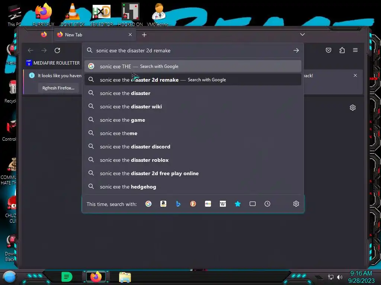The image size is (381, 285).
Task: Click Firefox taskbar button
Action: coord(96,277)
